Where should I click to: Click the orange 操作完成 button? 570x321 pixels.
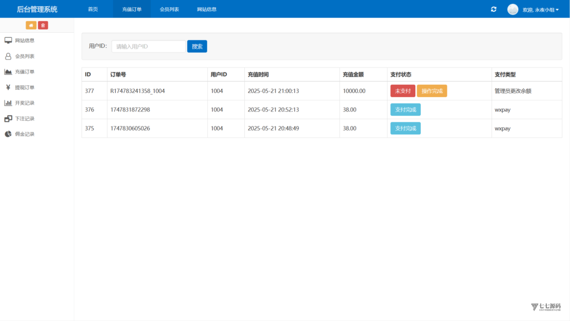coord(432,91)
